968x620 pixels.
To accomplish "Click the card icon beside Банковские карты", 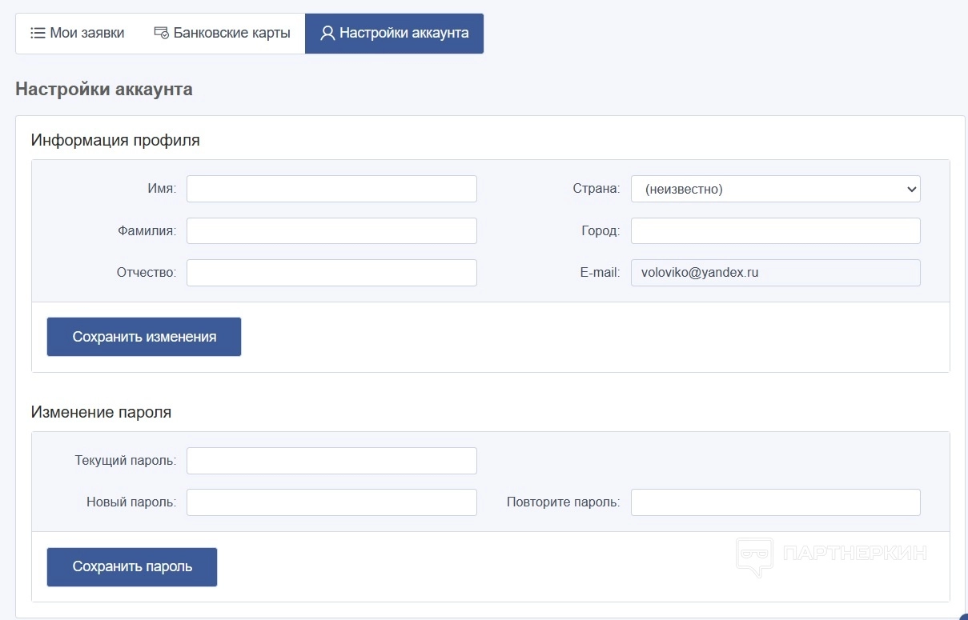I will [x=161, y=34].
